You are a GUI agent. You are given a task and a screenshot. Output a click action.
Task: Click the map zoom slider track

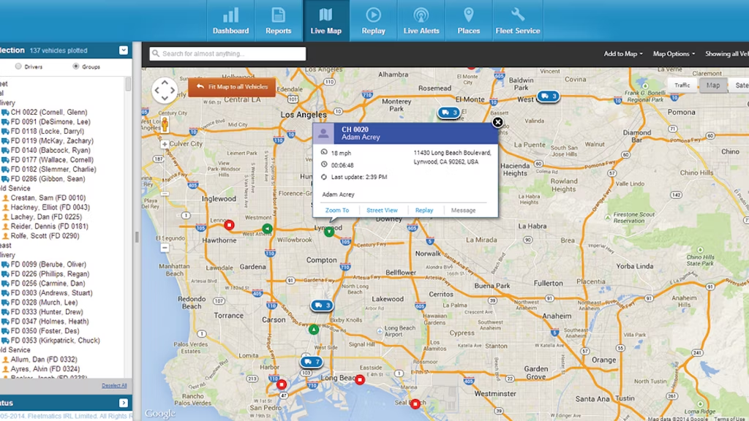(165, 196)
